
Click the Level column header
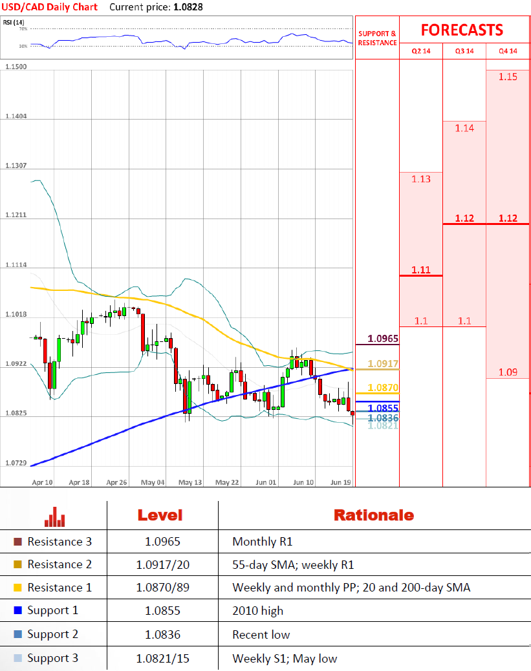[160, 515]
